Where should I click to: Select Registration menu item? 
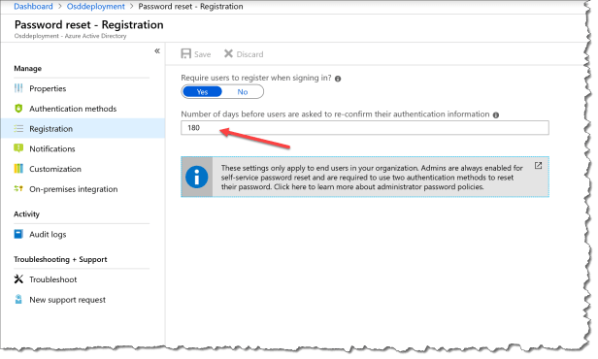tap(83, 128)
